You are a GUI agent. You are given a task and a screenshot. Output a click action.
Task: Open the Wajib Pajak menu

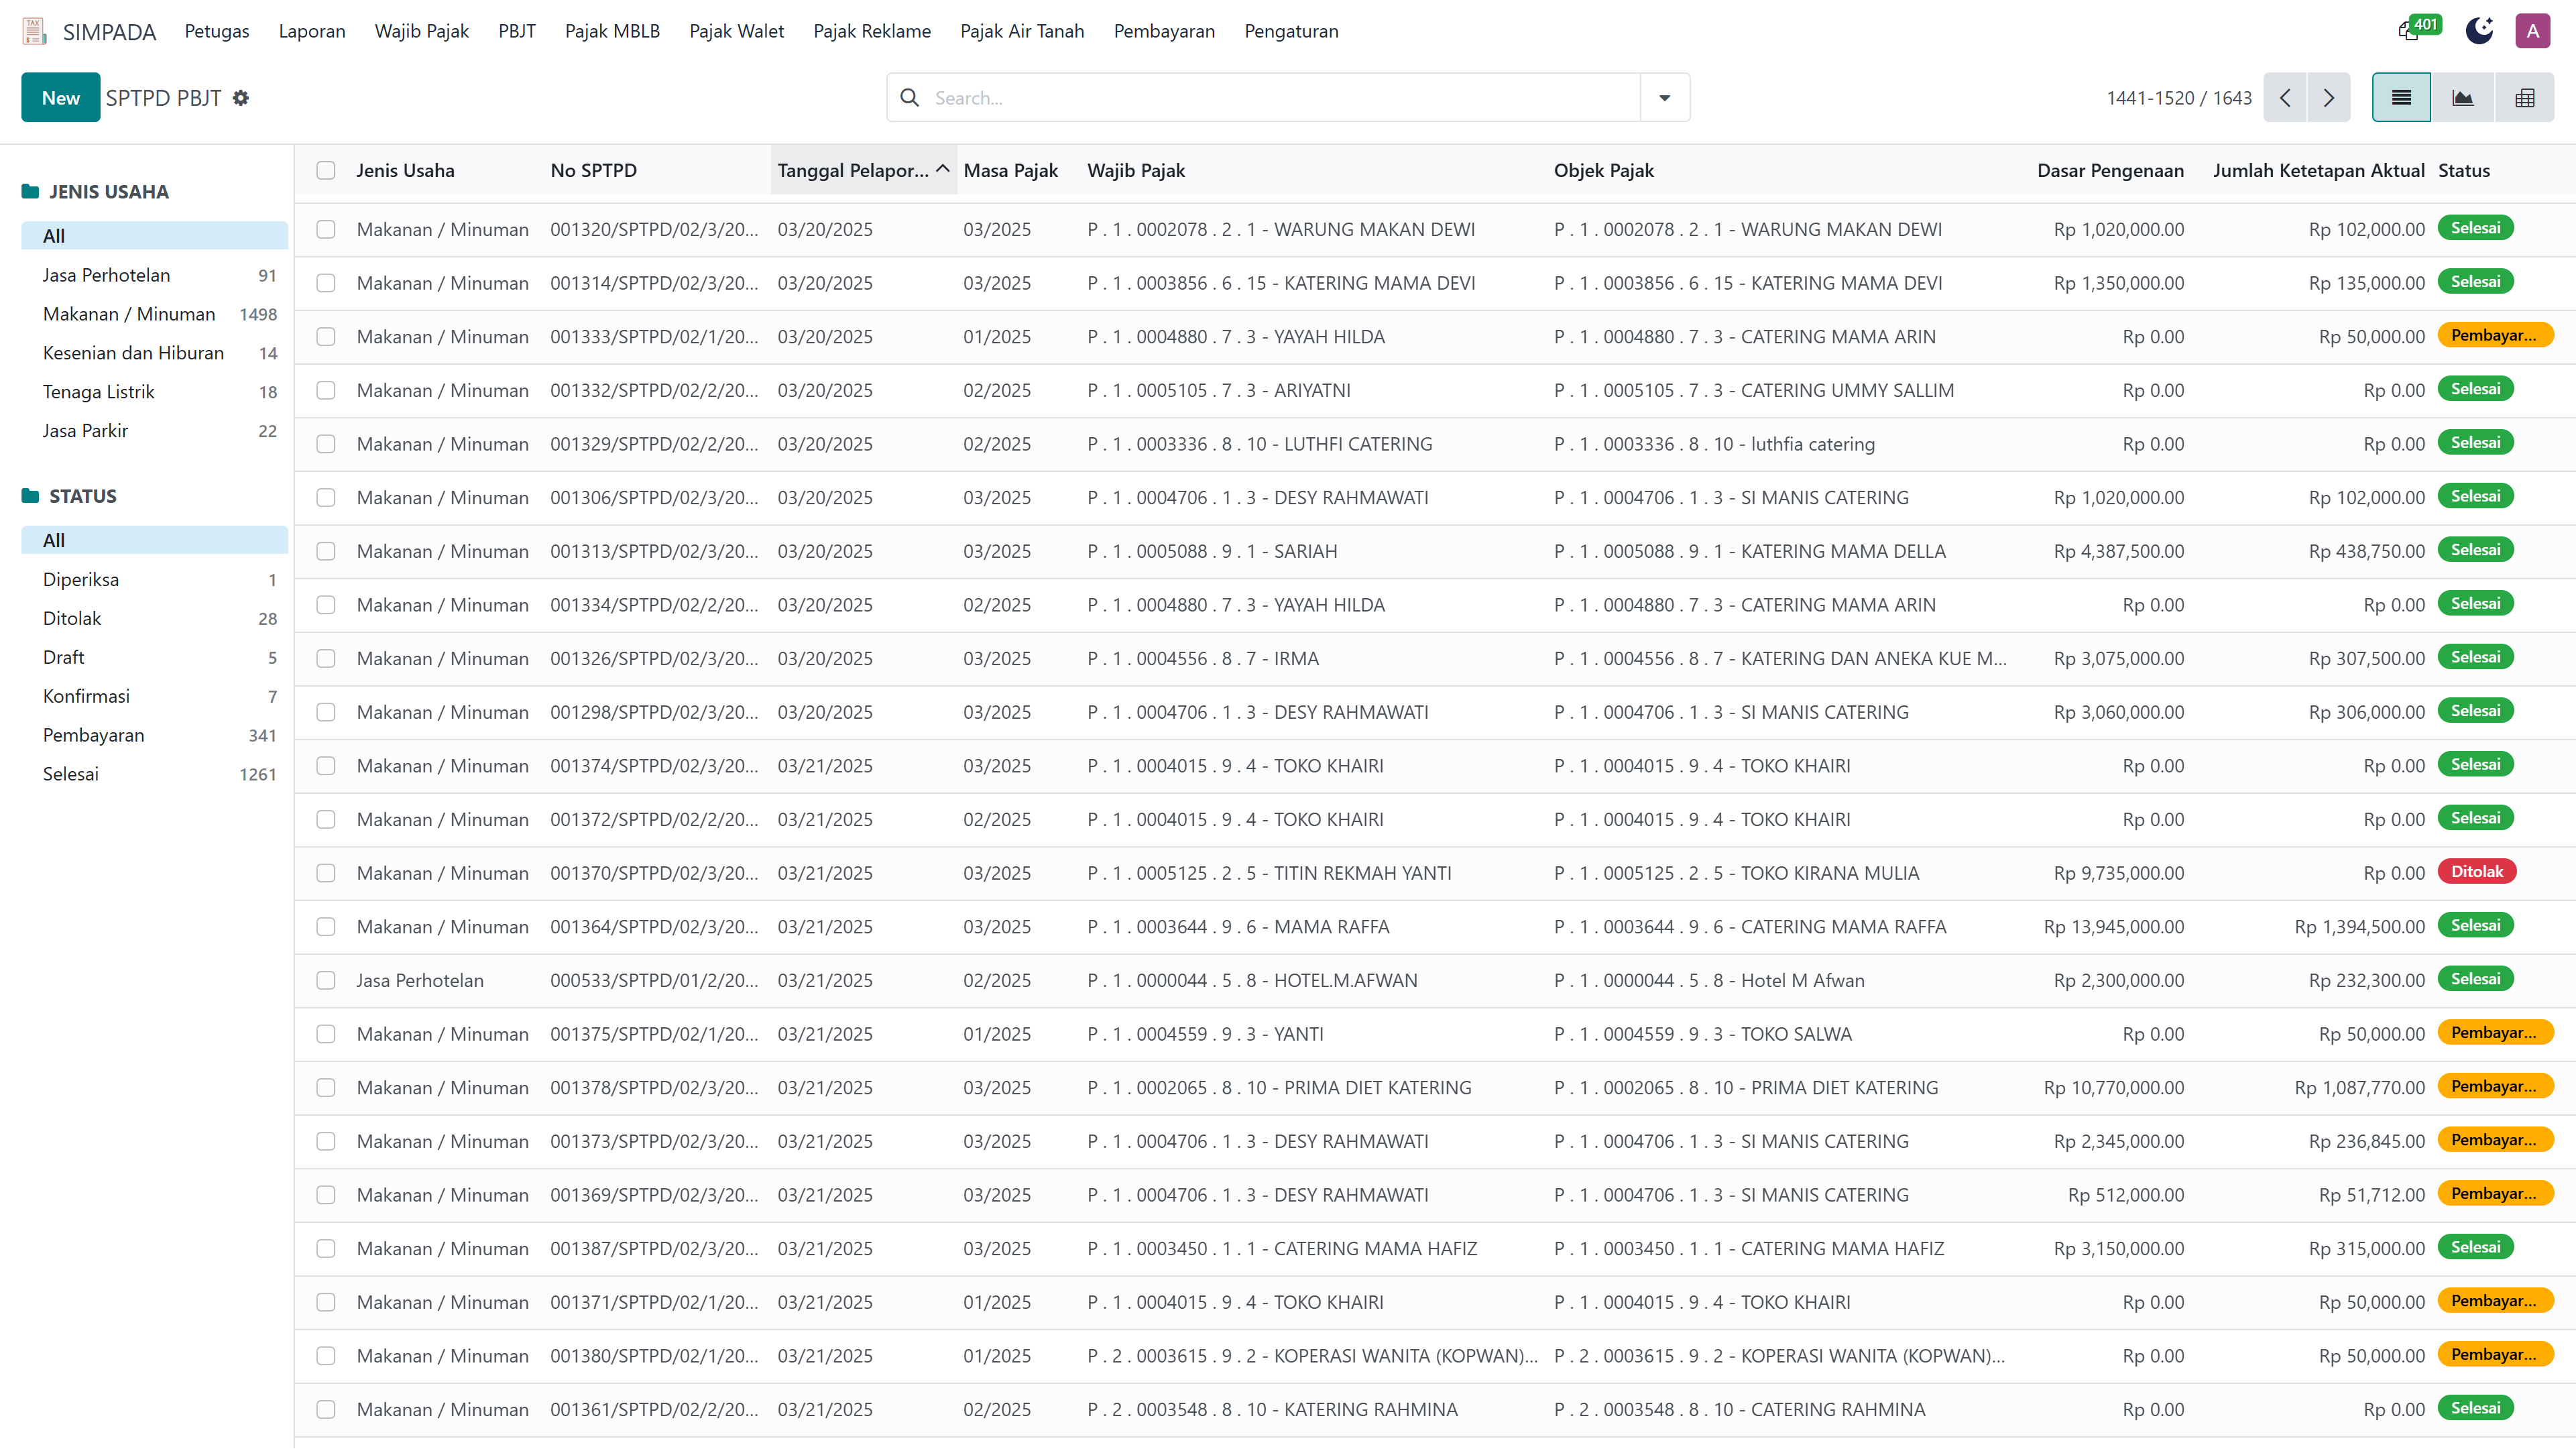tap(422, 31)
